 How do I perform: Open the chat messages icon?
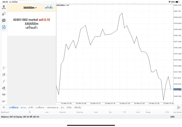coord(4,20)
